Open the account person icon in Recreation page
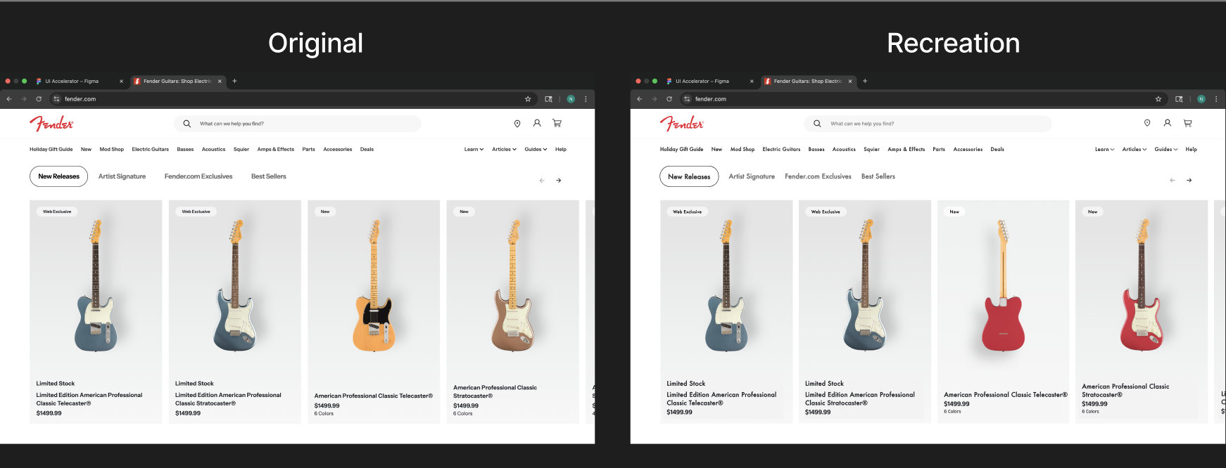 [x=1168, y=123]
